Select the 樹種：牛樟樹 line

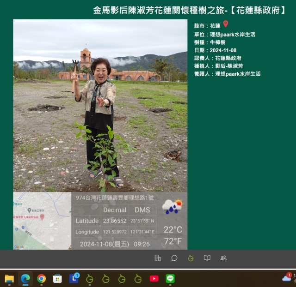coord(210,42)
